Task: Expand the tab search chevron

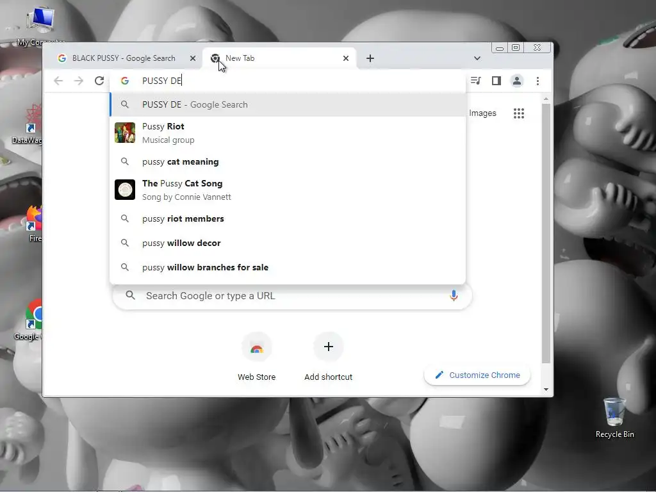Action: pyautogui.click(x=477, y=58)
